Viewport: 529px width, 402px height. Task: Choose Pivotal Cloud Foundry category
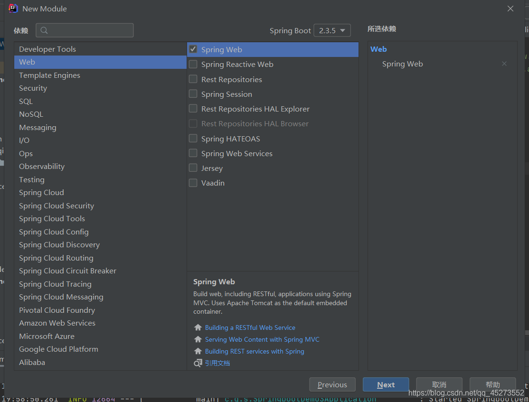point(100,310)
